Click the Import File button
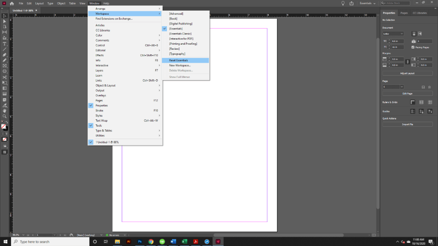 coord(408,124)
